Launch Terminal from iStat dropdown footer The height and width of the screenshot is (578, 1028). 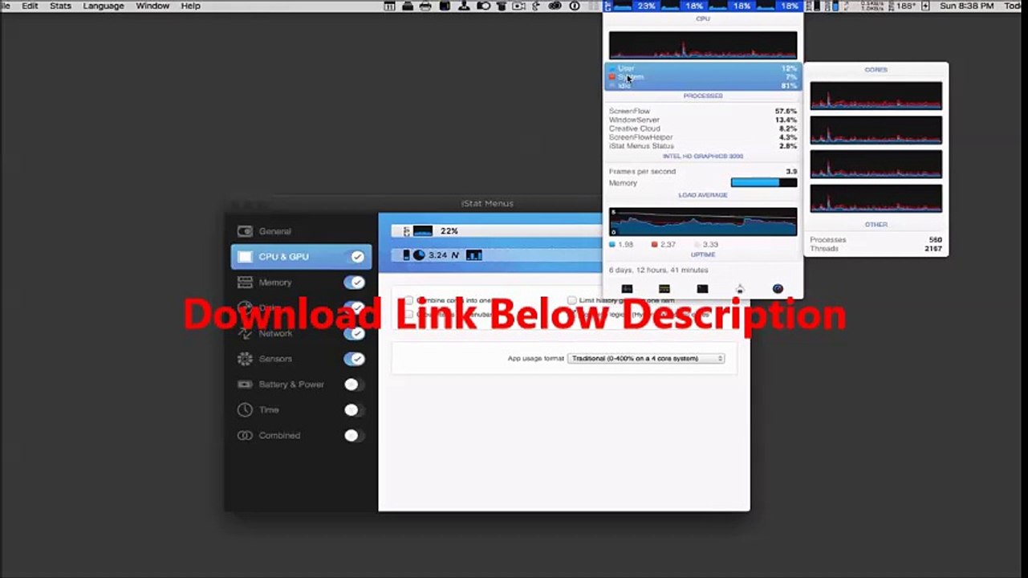(702, 289)
